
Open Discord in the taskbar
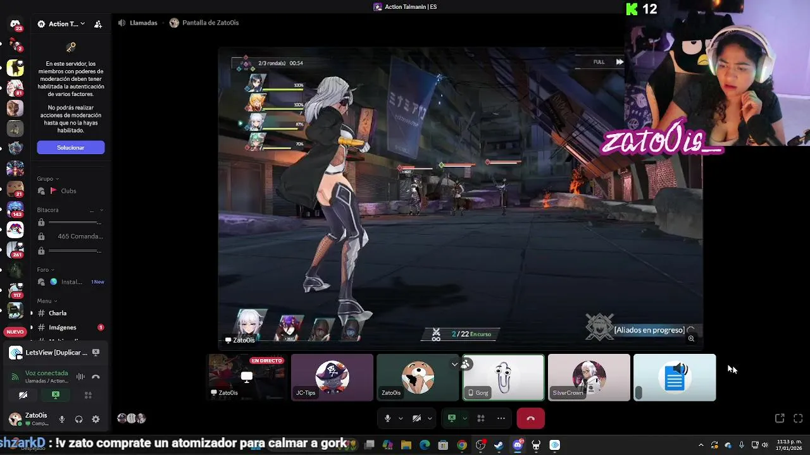point(518,445)
